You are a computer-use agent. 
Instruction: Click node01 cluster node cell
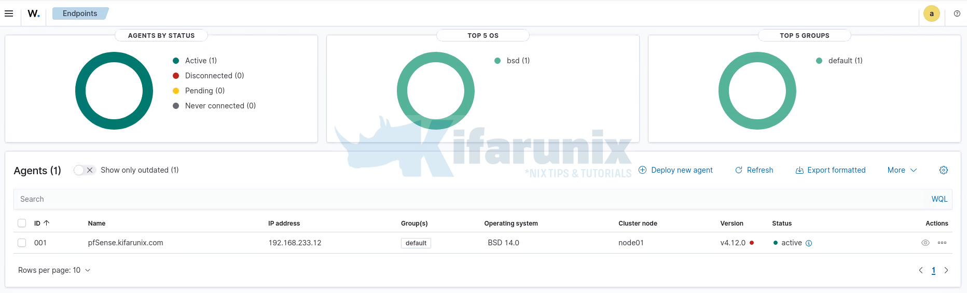[631, 243]
